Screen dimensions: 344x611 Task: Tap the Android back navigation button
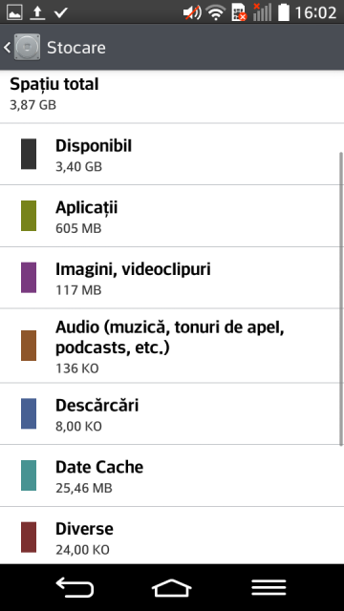[x=75, y=587]
